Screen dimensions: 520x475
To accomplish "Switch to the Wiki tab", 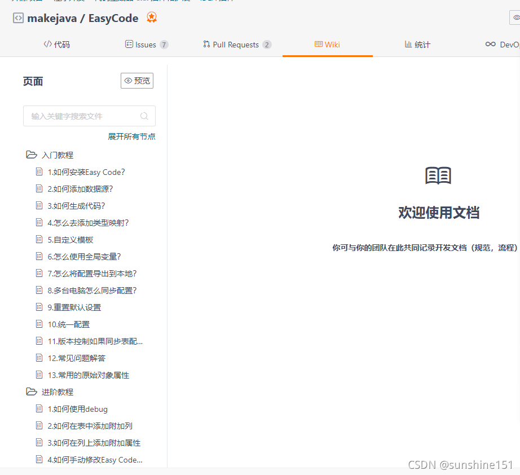I will [327, 43].
